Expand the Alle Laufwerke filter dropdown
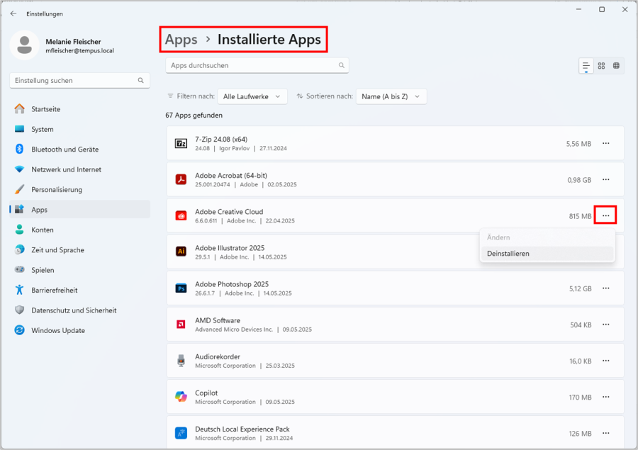The image size is (638, 450). (x=252, y=96)
